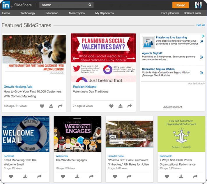Open the BambooHR author link
Screen dimensions: 207x184
[166, 156]
